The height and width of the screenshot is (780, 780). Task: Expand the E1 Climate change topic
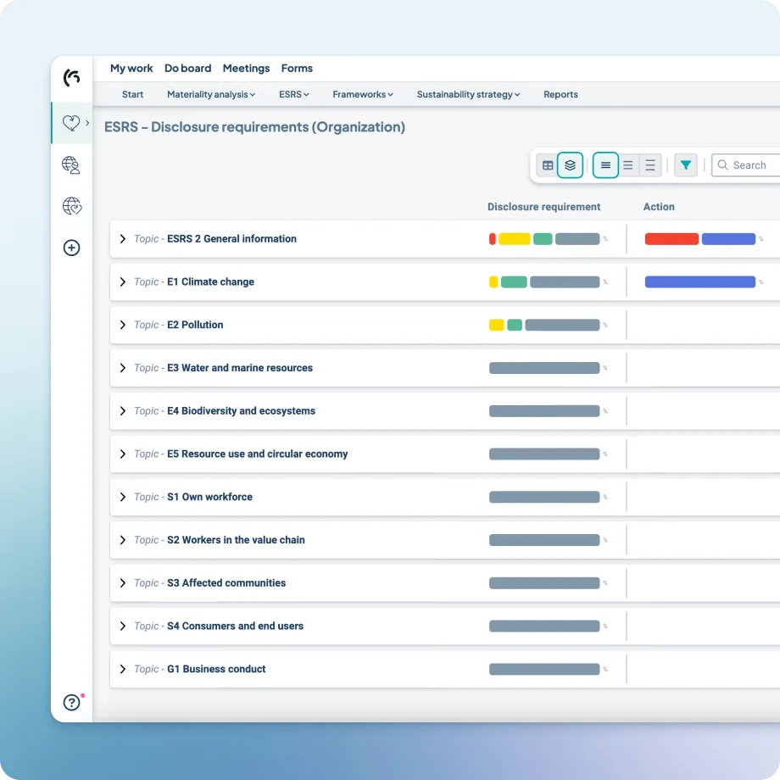coord(122,281)
